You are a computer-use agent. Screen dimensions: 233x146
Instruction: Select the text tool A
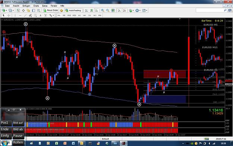click(x=40, y=15)
